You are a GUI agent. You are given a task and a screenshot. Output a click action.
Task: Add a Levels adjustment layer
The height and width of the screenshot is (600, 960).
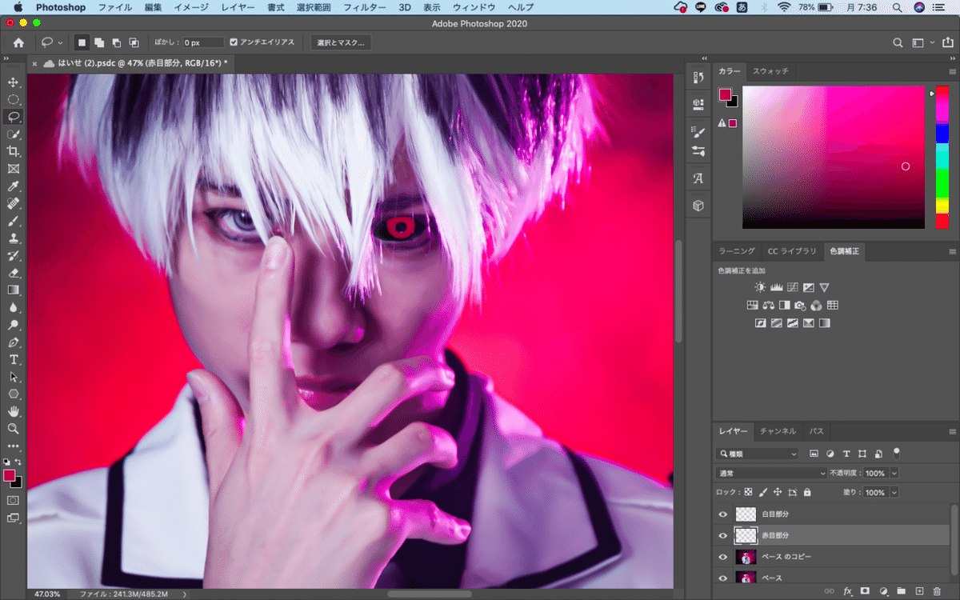pos(776,287)
